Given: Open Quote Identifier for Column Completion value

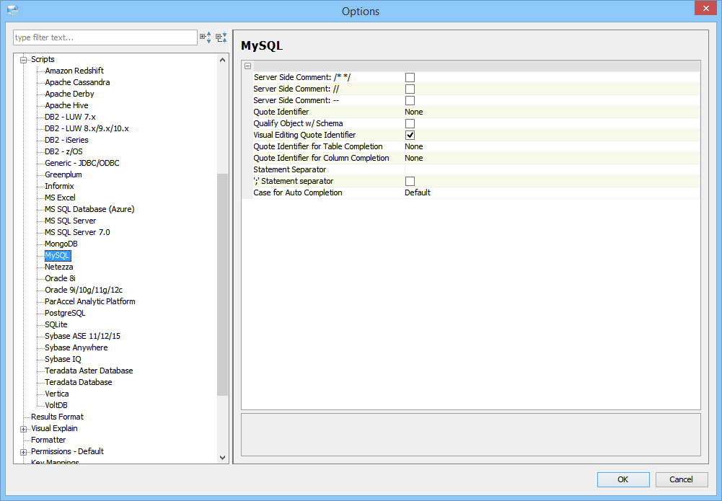Looking at the screenshot, I should click(x=552, y=158).
